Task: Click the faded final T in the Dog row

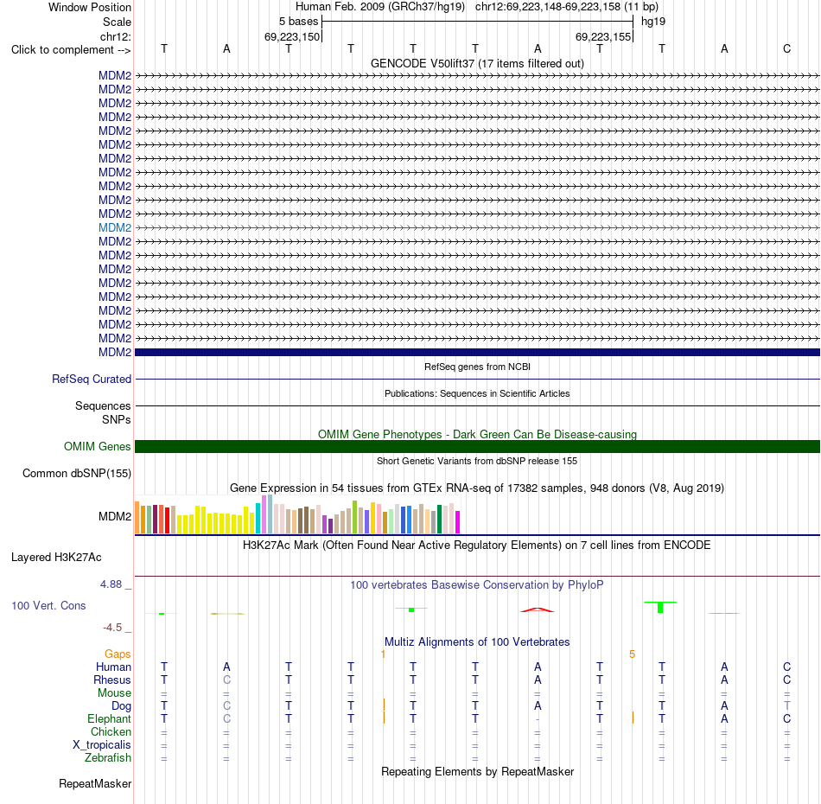Action: point(786,705)
